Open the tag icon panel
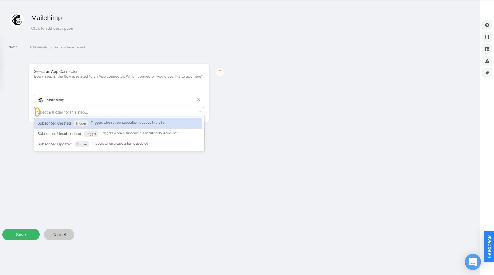 pyautogui.click(x=487, y=73)
